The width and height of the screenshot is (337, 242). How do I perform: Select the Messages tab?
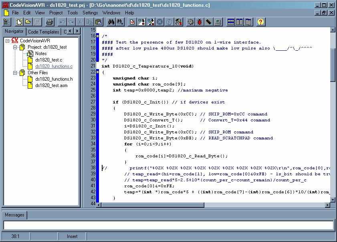coord(14,215)
